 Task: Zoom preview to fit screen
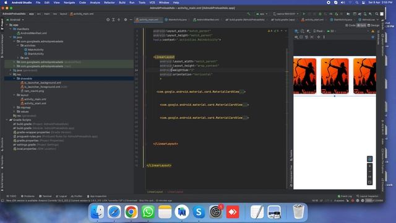[370, 182]
